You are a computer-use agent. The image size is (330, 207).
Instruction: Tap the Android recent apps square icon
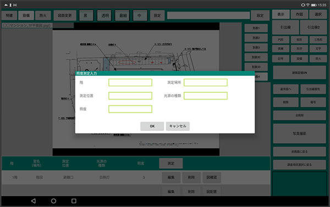74,201
